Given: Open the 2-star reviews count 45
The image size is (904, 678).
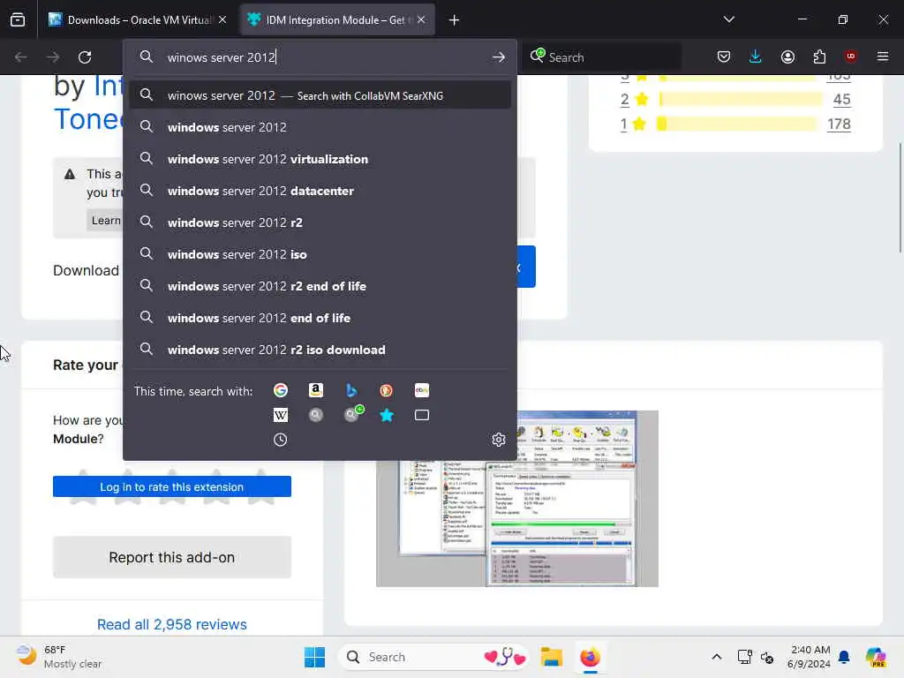Looking at the screenshot, I should pos(841,99).
